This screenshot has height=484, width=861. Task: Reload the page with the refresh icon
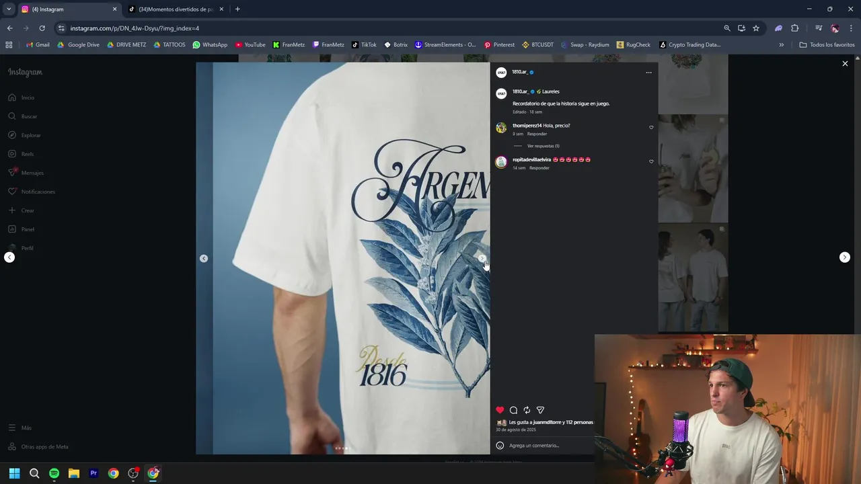(x=42, y=28)
